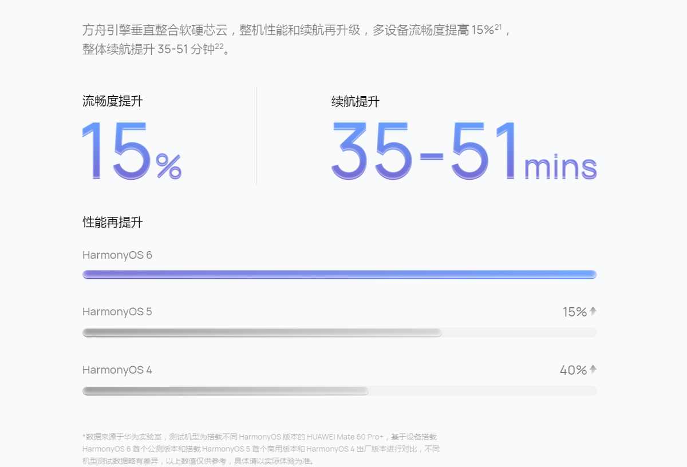Click the 15% value next to HarmonyOS 5
Viewport: 687px width, 467px height.
(x=575, y=312)
